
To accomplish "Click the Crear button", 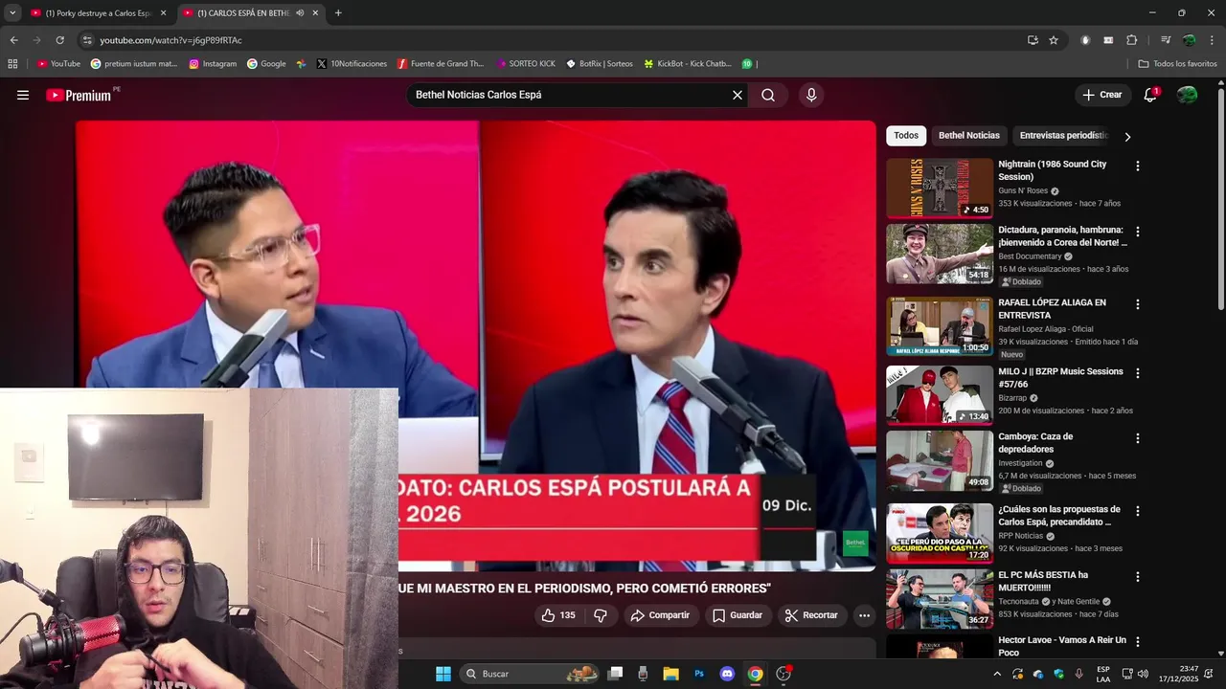I will 1101,95.
